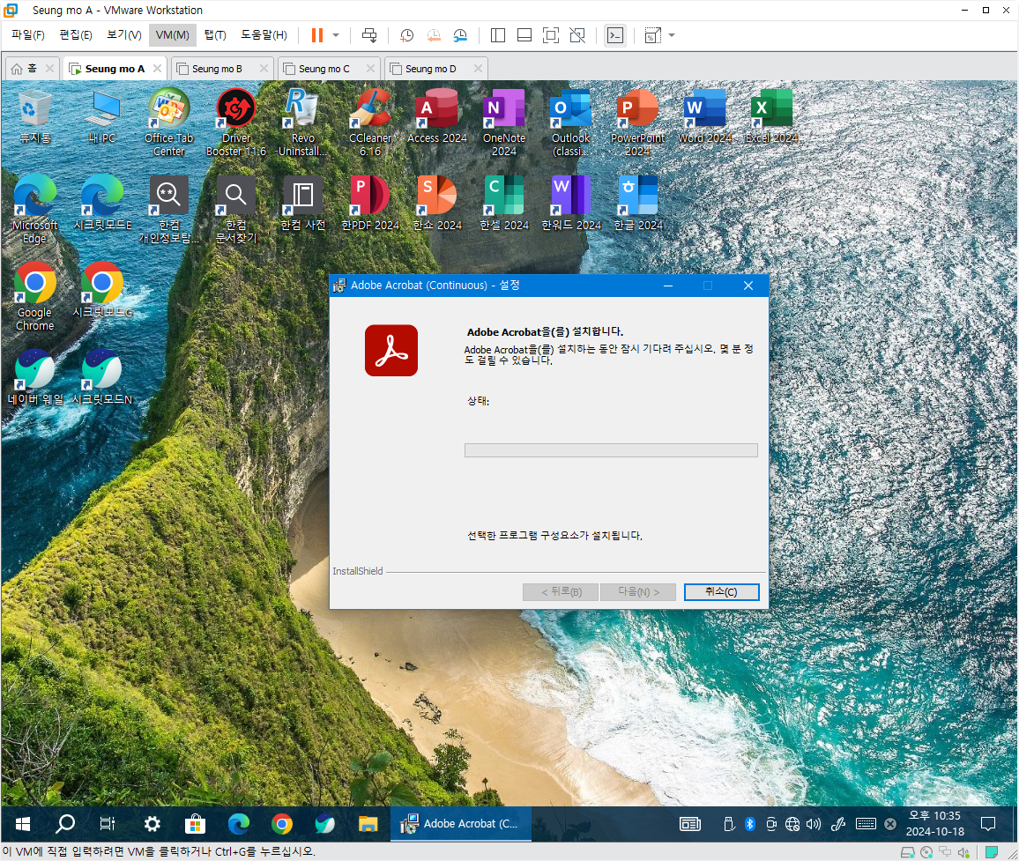
Task: Click the stretch guest display icon
Action: [652, 35]
